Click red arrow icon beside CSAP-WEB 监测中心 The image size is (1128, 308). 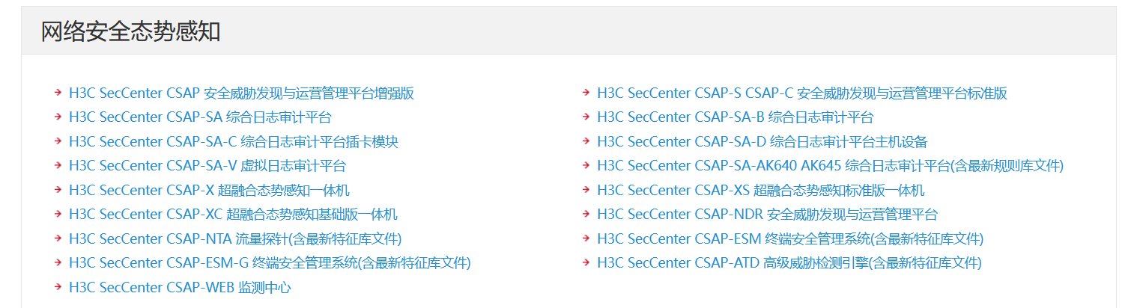point(58,287)
